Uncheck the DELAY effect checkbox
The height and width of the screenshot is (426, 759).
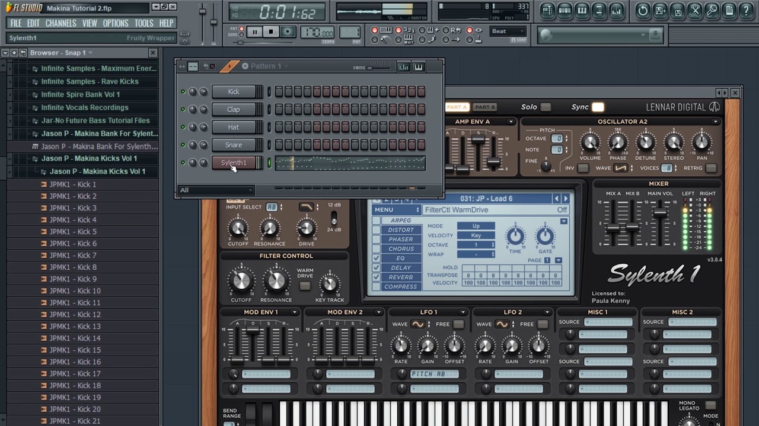tap(376, 268)
